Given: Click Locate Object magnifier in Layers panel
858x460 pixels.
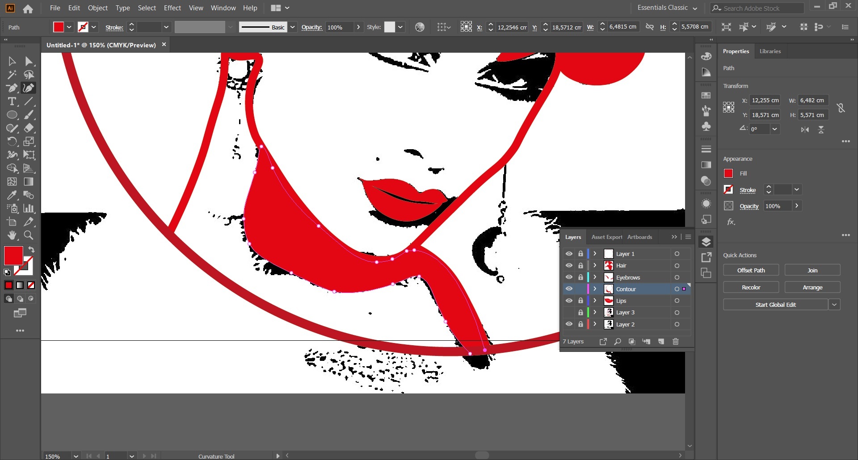Looking at the screenshot, I should point(618,342).
